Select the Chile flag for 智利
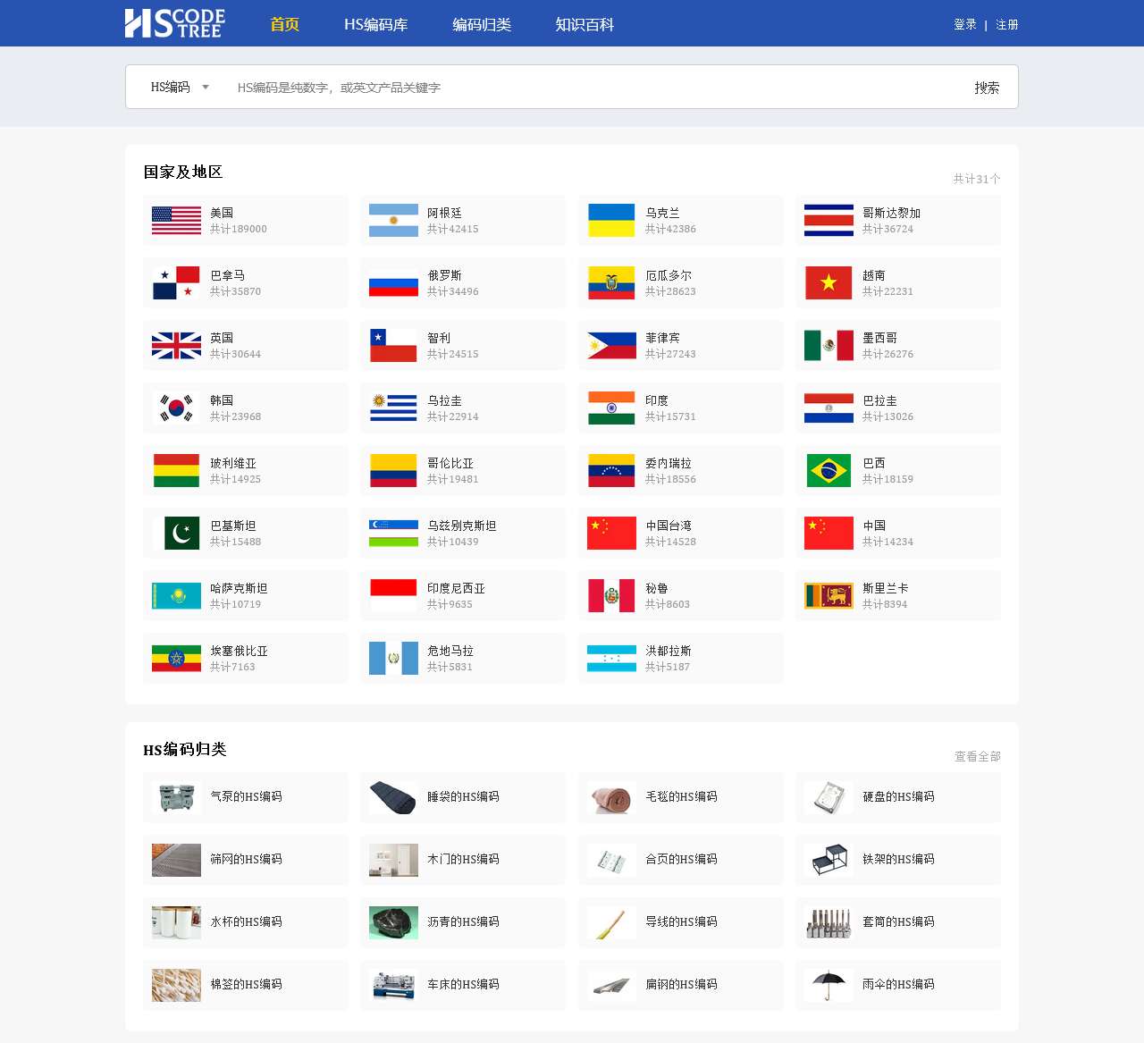The image size is (1144, 1043). tap(393, 346)
